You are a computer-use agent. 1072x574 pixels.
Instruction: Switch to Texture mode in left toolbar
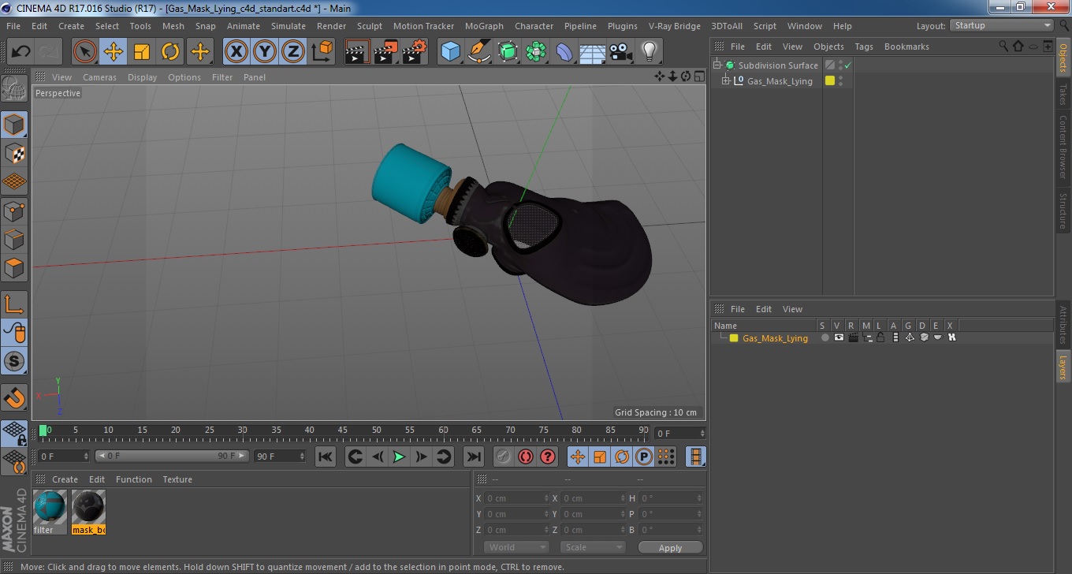14,153
